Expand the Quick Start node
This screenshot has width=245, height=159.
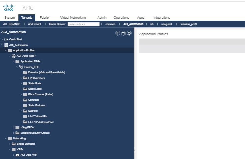click(2, 39)
